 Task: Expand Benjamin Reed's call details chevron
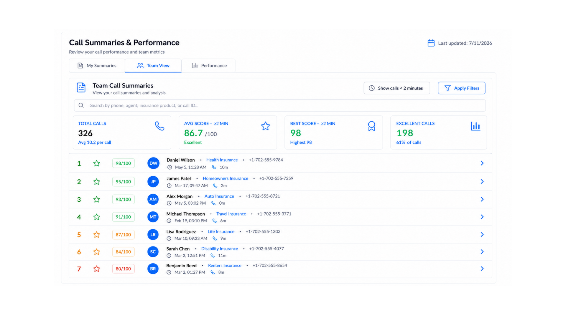pyautogui.click(x=482, y=269)
